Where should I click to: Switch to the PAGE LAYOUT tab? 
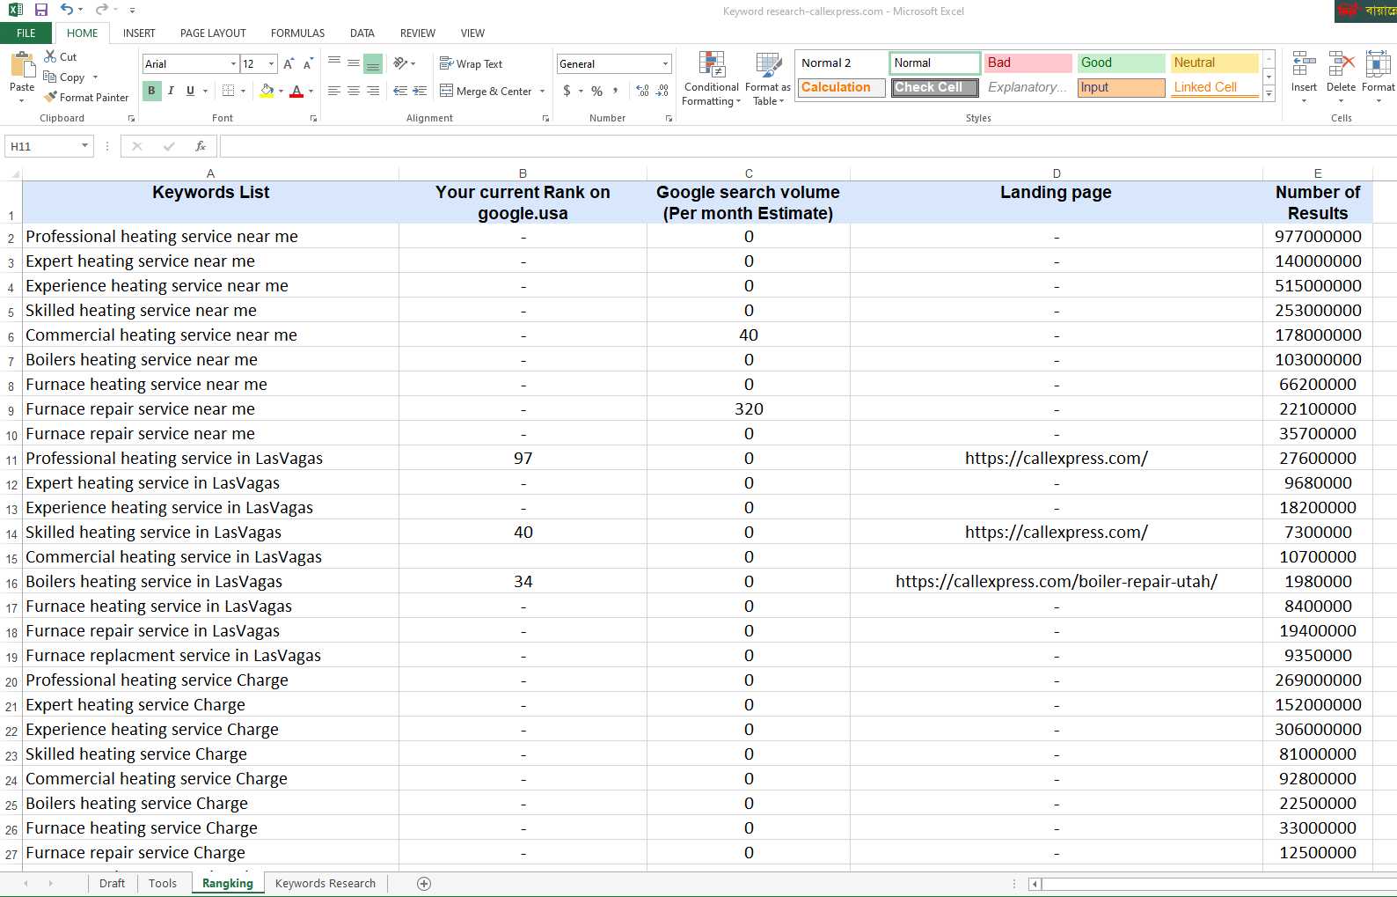tap(213, 33)
